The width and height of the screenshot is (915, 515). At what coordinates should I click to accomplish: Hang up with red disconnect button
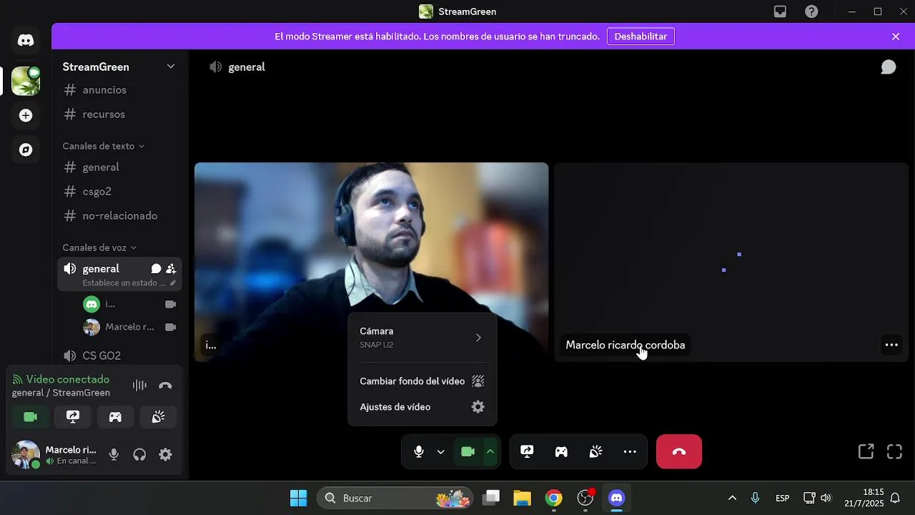pyautogui.click(x=679, y=451)
